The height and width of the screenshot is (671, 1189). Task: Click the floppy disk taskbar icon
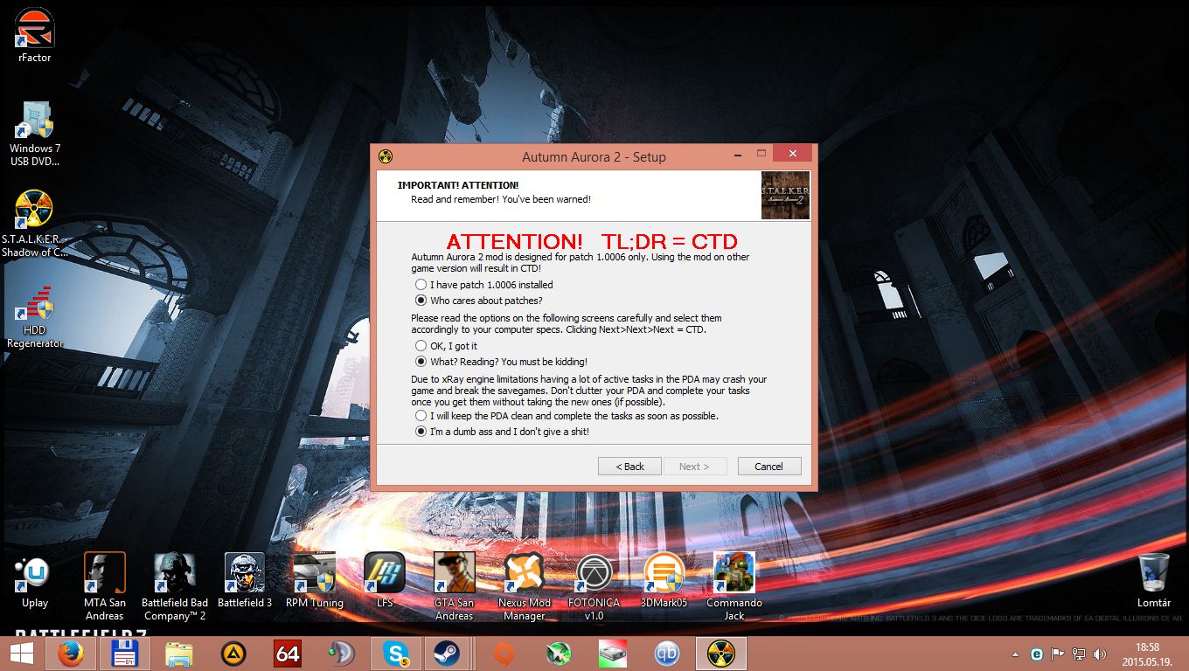coord(126,654)
